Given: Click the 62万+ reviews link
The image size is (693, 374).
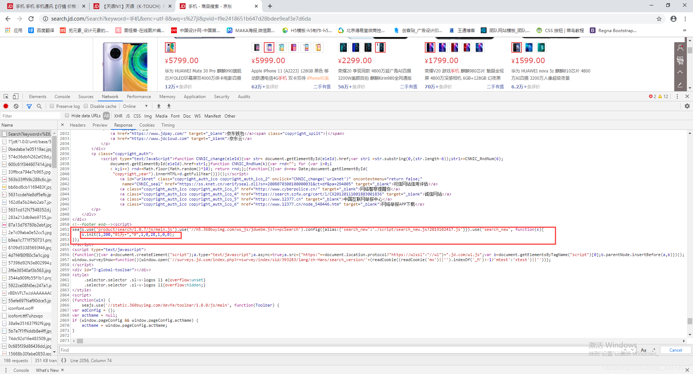Looking at the screenshot, I should (x=265, y=87).
